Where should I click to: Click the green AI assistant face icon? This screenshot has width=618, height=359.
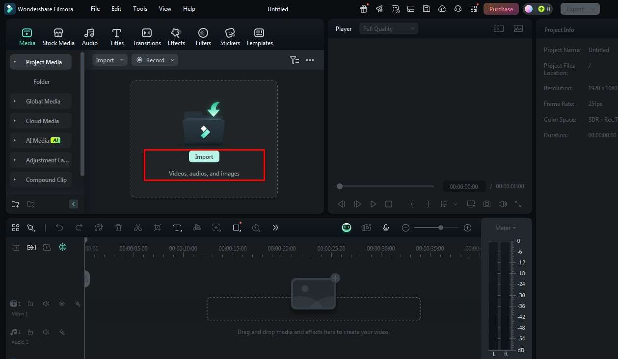(347, 228)
